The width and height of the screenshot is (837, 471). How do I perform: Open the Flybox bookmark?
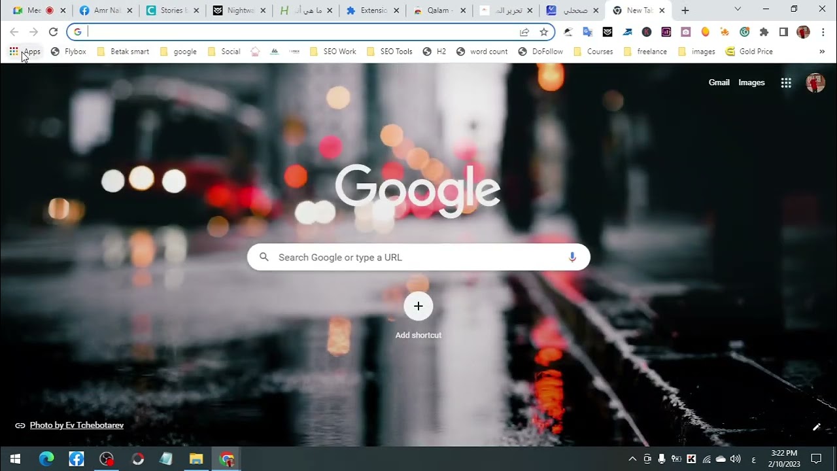coord(69,52)
